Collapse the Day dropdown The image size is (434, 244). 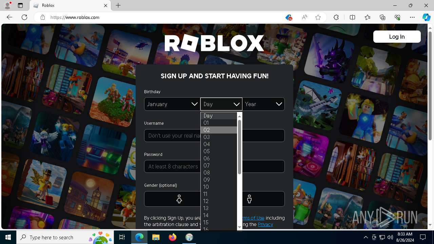click(x=221, y=104)
